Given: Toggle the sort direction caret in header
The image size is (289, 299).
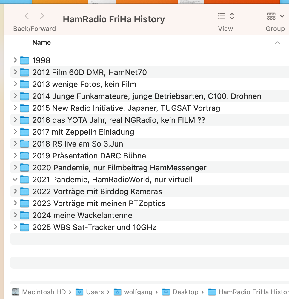Looking at the screenshot, I should click(x=277, y=43).
